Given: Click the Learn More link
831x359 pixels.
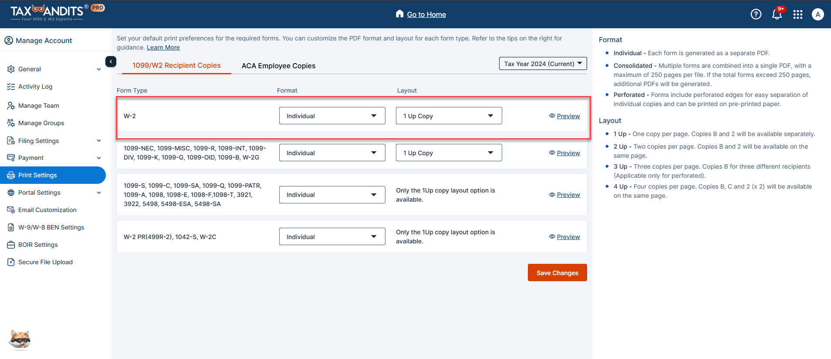Looking at the screenshot, I should point(163,47).
